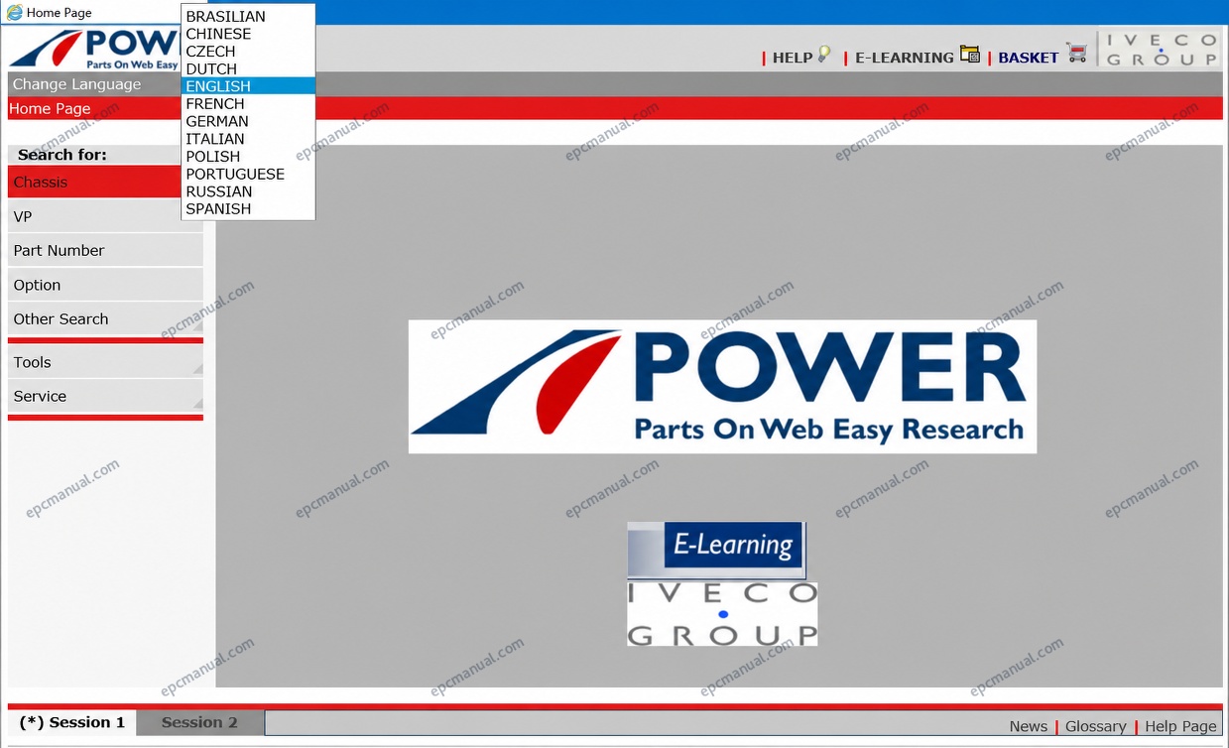The image size is (1229, 748).
Task: Click the E-Learning banner image
Action: (x=716, y=550)
